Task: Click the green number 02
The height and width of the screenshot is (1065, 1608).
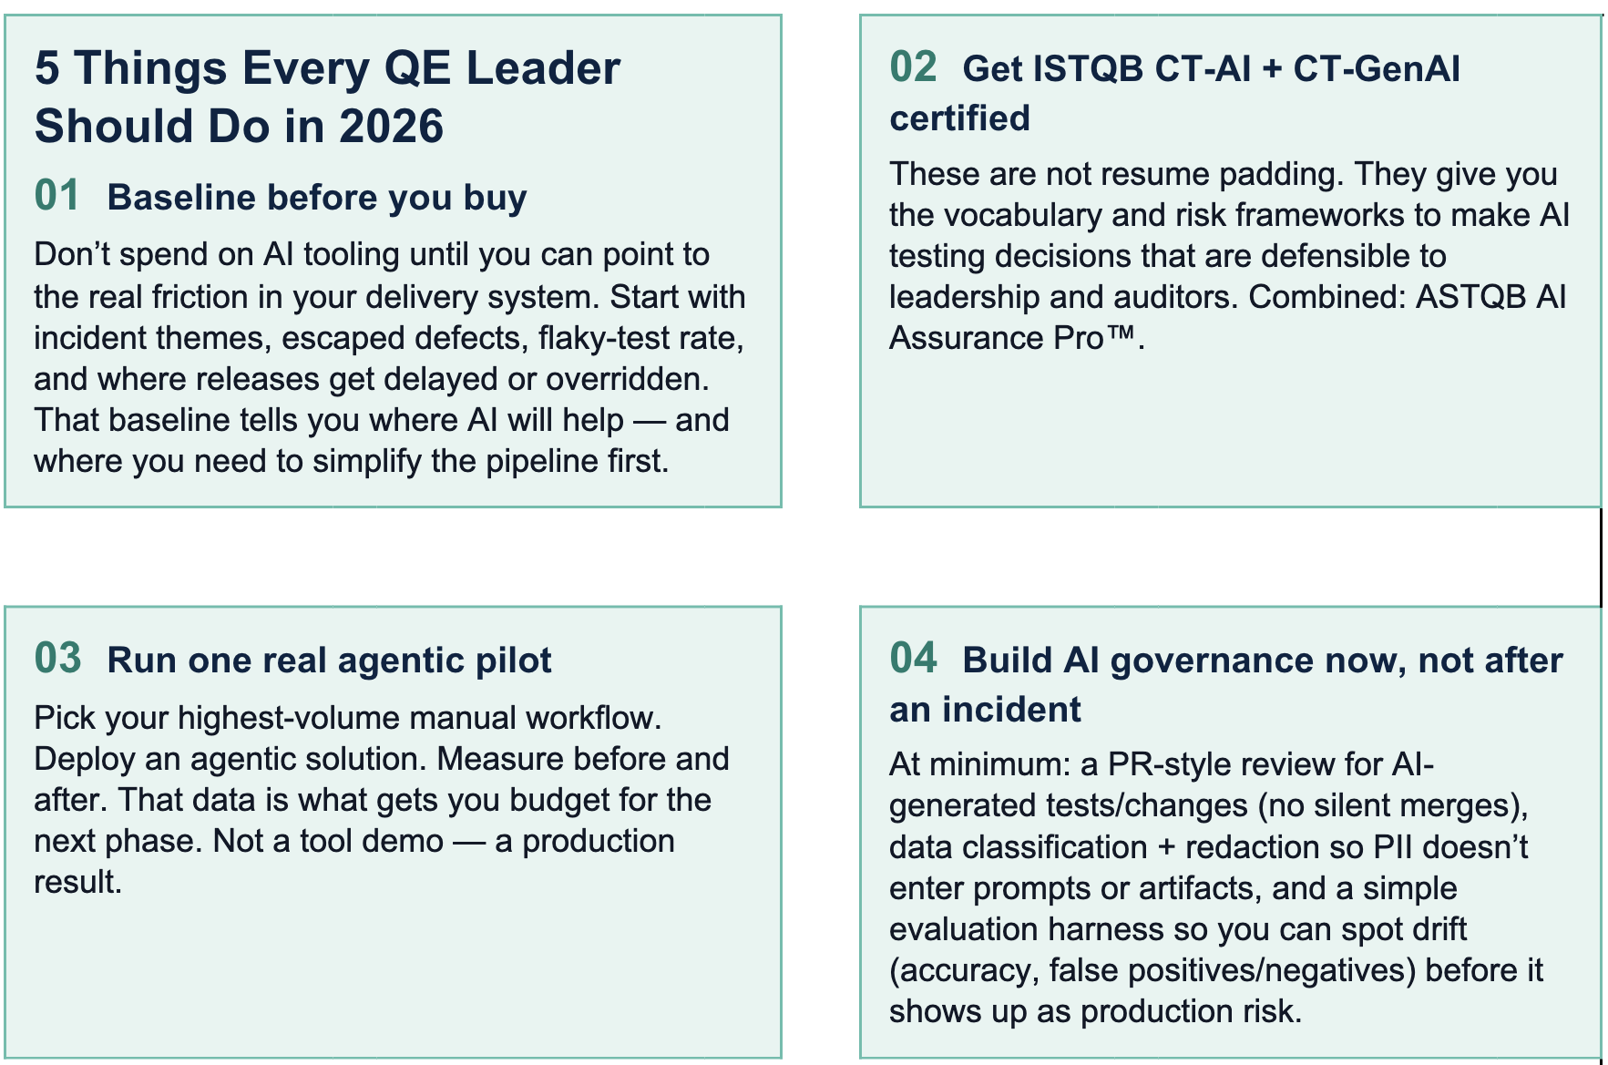Action: (913, 67)
